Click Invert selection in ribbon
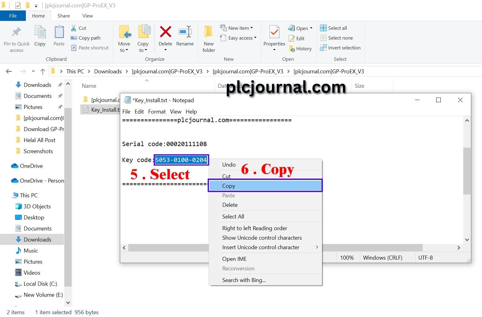The image size is (482, 317). (x=340, y=48)
